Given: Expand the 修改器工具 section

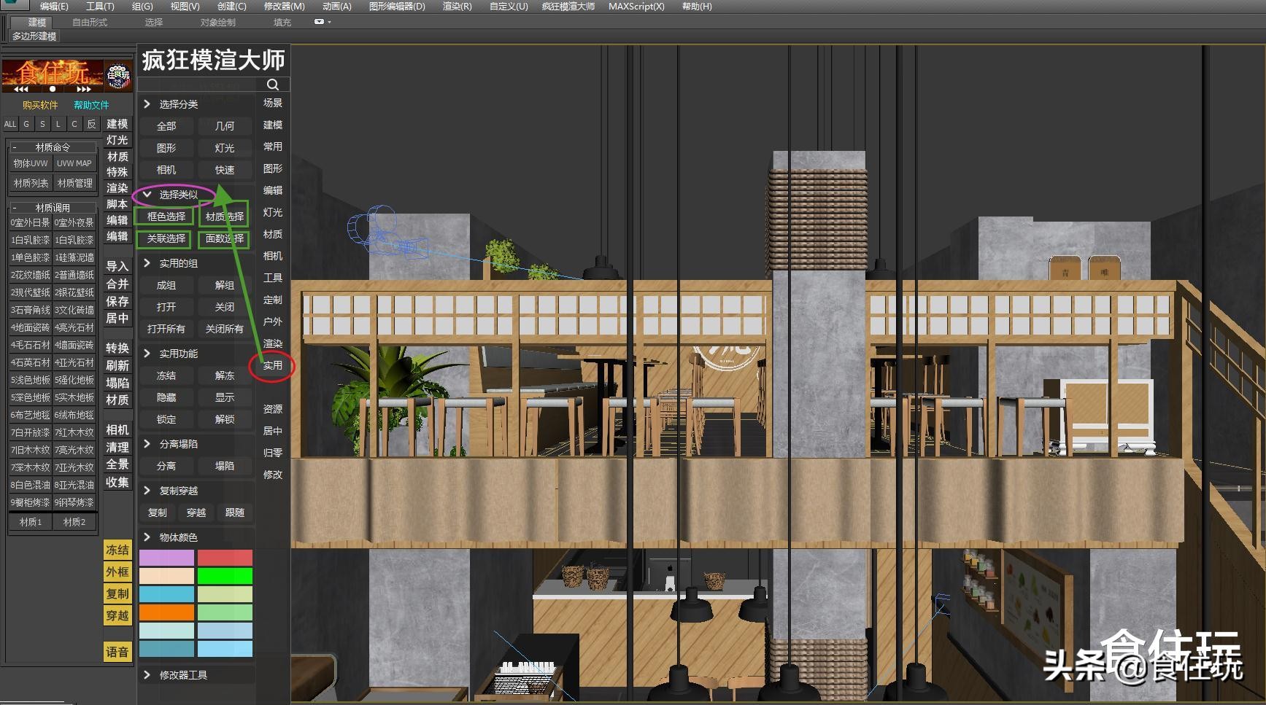Looking at the screenshot, I should (x=182, y=675).
